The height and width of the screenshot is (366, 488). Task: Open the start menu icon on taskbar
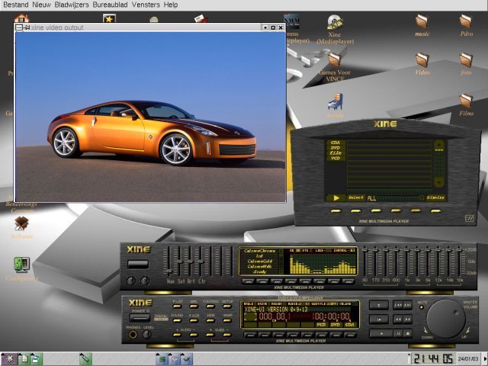pyautogui.click(x=8, y=359)
